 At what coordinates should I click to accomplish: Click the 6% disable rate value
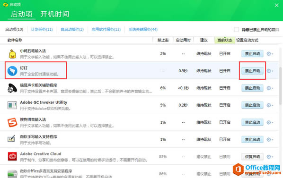pos(163,88)
